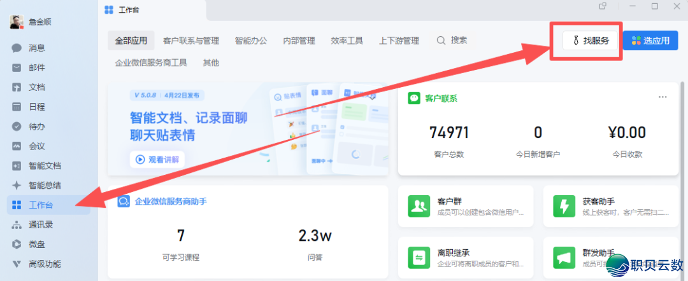Switch to 企业微信服务商工具 tab

pyautogui.click(x=151, y=62)
